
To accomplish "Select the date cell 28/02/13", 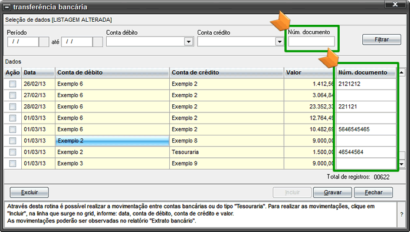I will point(38,107).
